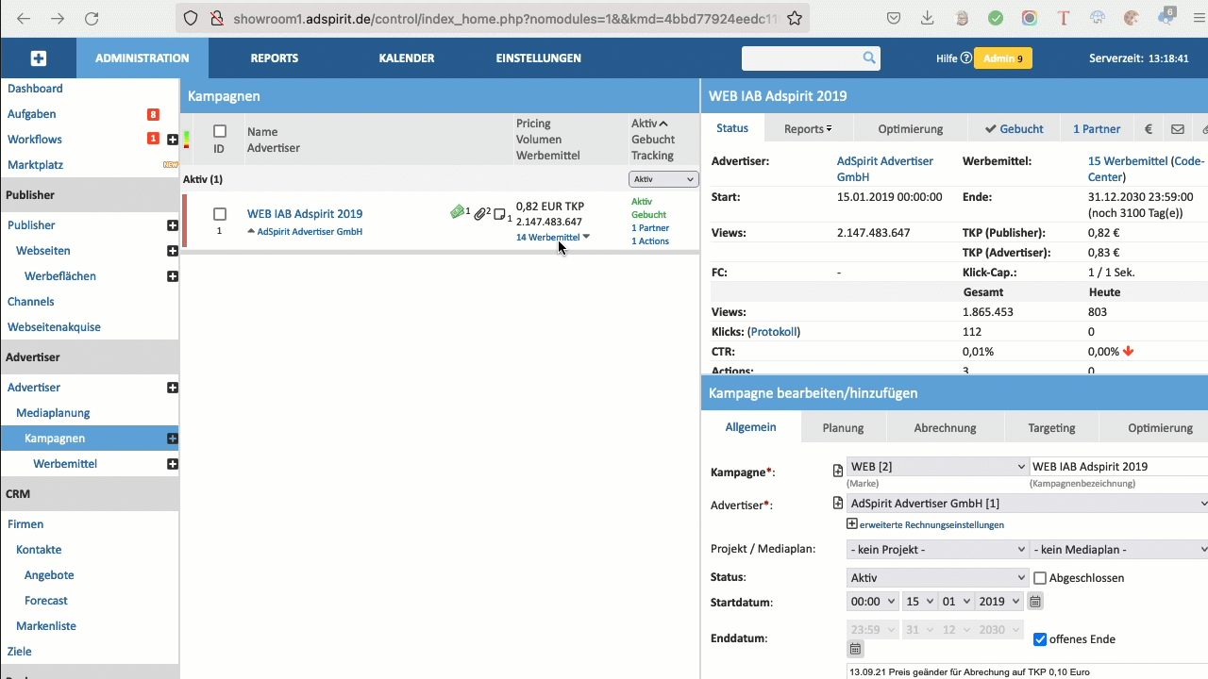Open the Enddatum calendar icon
The image size is (1208, 679).
(855, 649)
